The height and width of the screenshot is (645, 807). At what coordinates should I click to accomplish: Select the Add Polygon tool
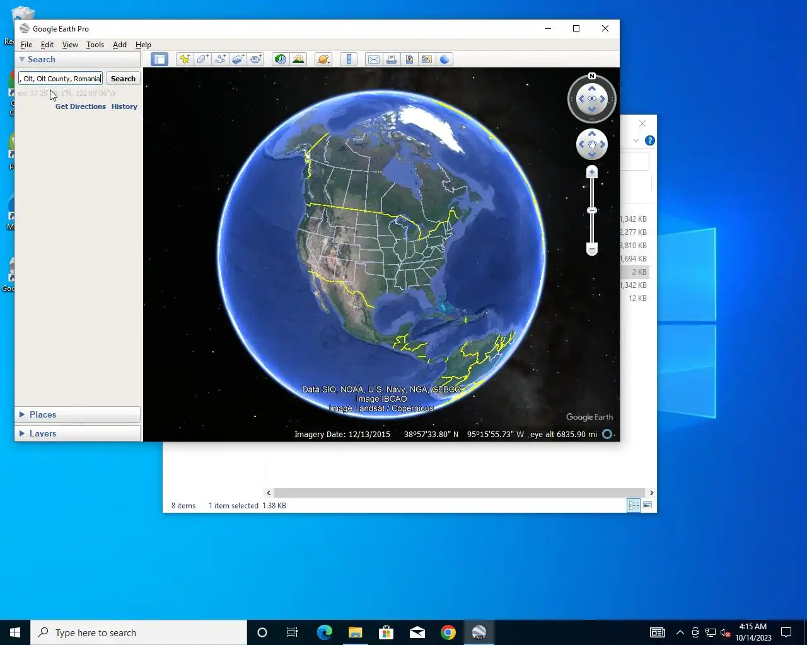[x=202, y=59]
